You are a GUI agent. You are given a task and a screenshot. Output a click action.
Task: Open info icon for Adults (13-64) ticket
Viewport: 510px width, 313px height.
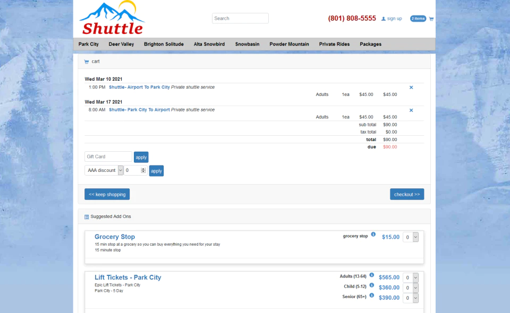[x=371, y=275]
